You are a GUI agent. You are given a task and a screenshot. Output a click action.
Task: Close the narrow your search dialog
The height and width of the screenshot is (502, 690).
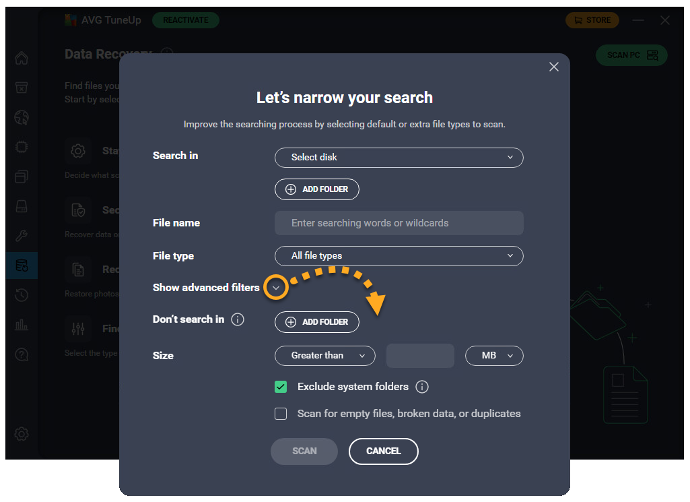tap(554, 67)
